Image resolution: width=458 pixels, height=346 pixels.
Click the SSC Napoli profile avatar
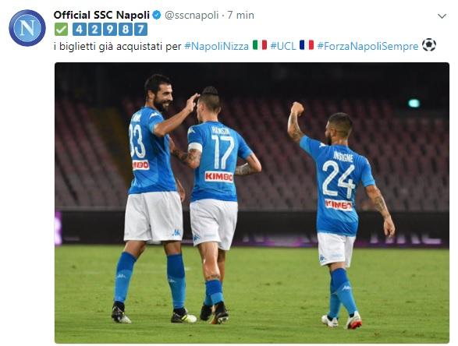(x=27, y=28)
